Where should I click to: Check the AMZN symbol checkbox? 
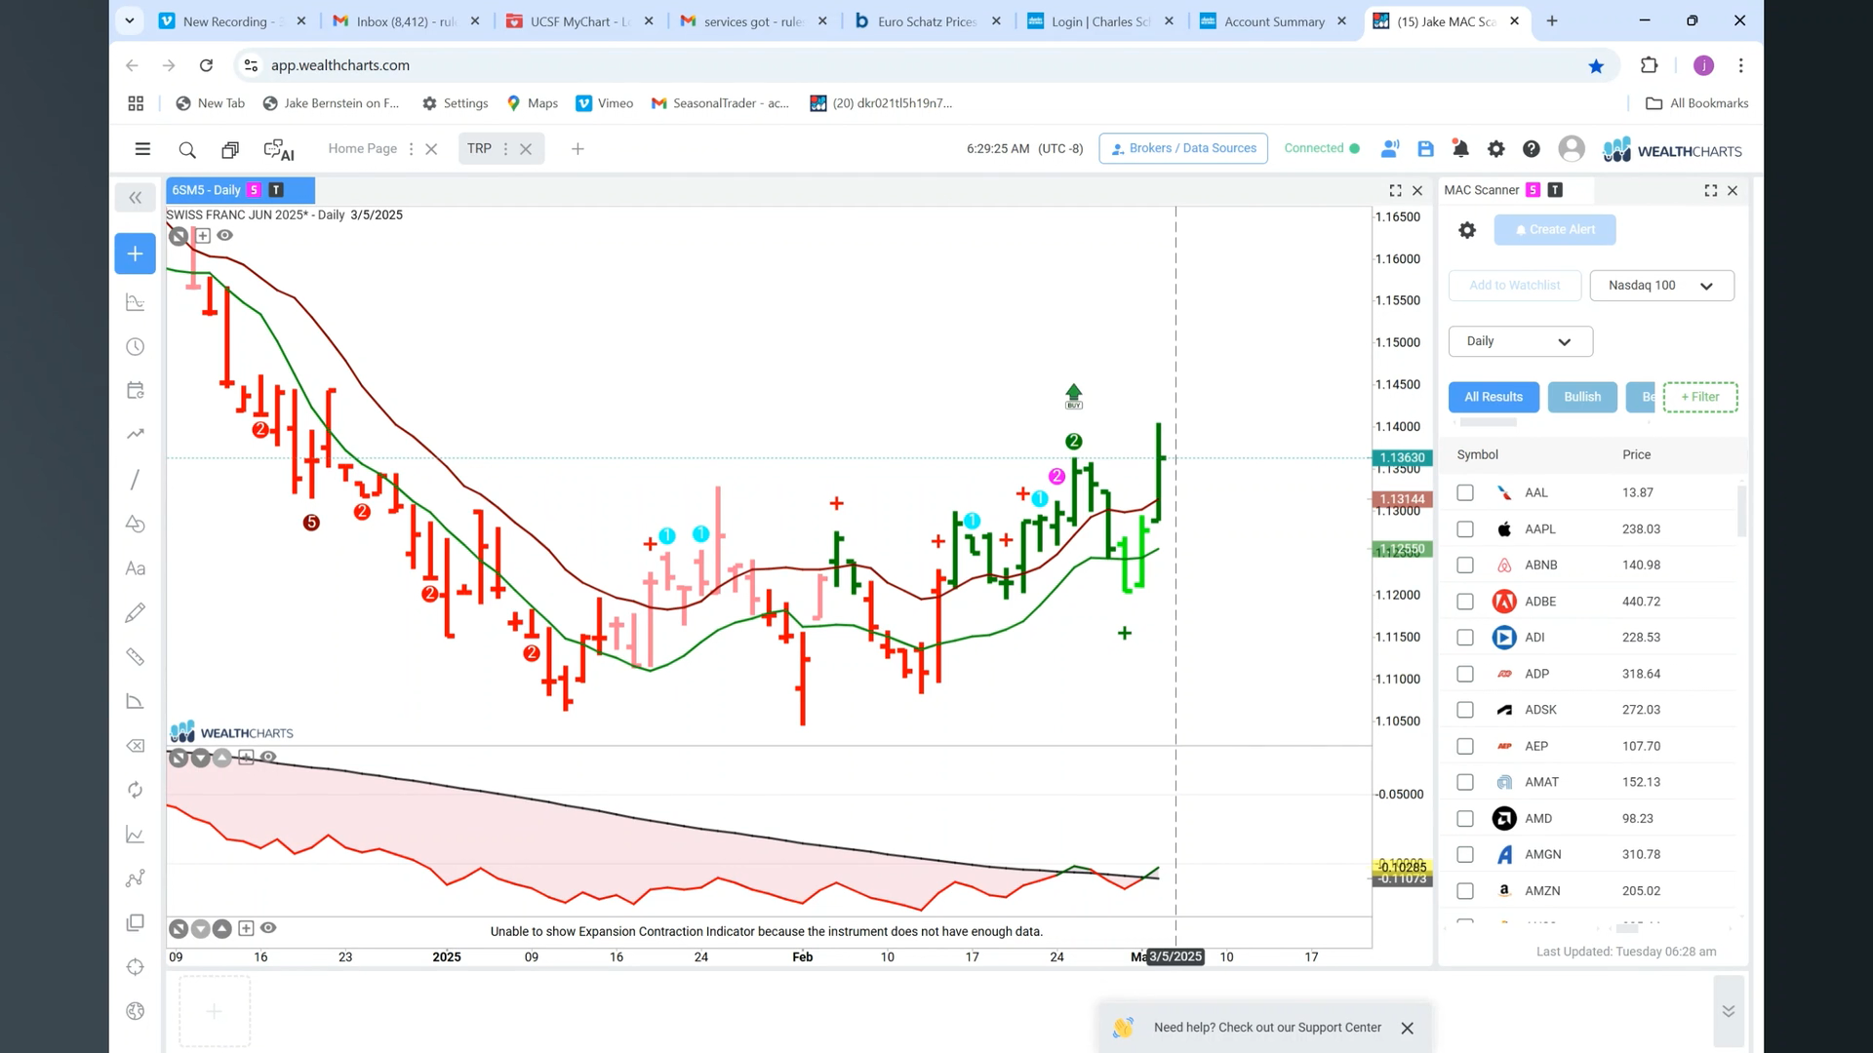pos(1465,891)
